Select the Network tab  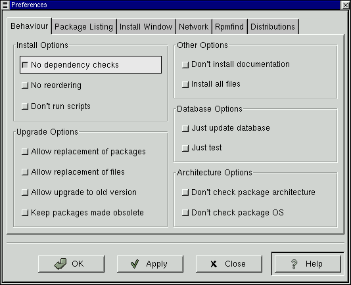194,27
